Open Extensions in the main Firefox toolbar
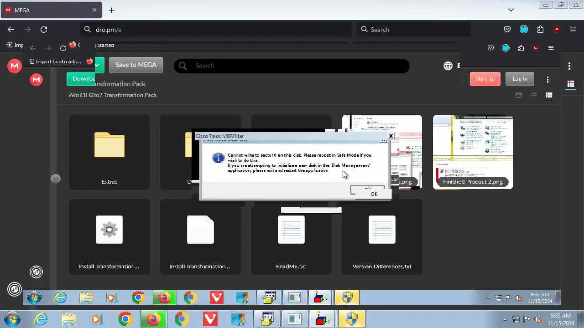 (x=540, y=29)
